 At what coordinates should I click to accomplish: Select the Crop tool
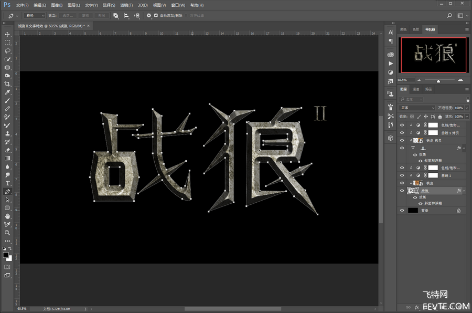pyautogui.click(x=7, y=84)
